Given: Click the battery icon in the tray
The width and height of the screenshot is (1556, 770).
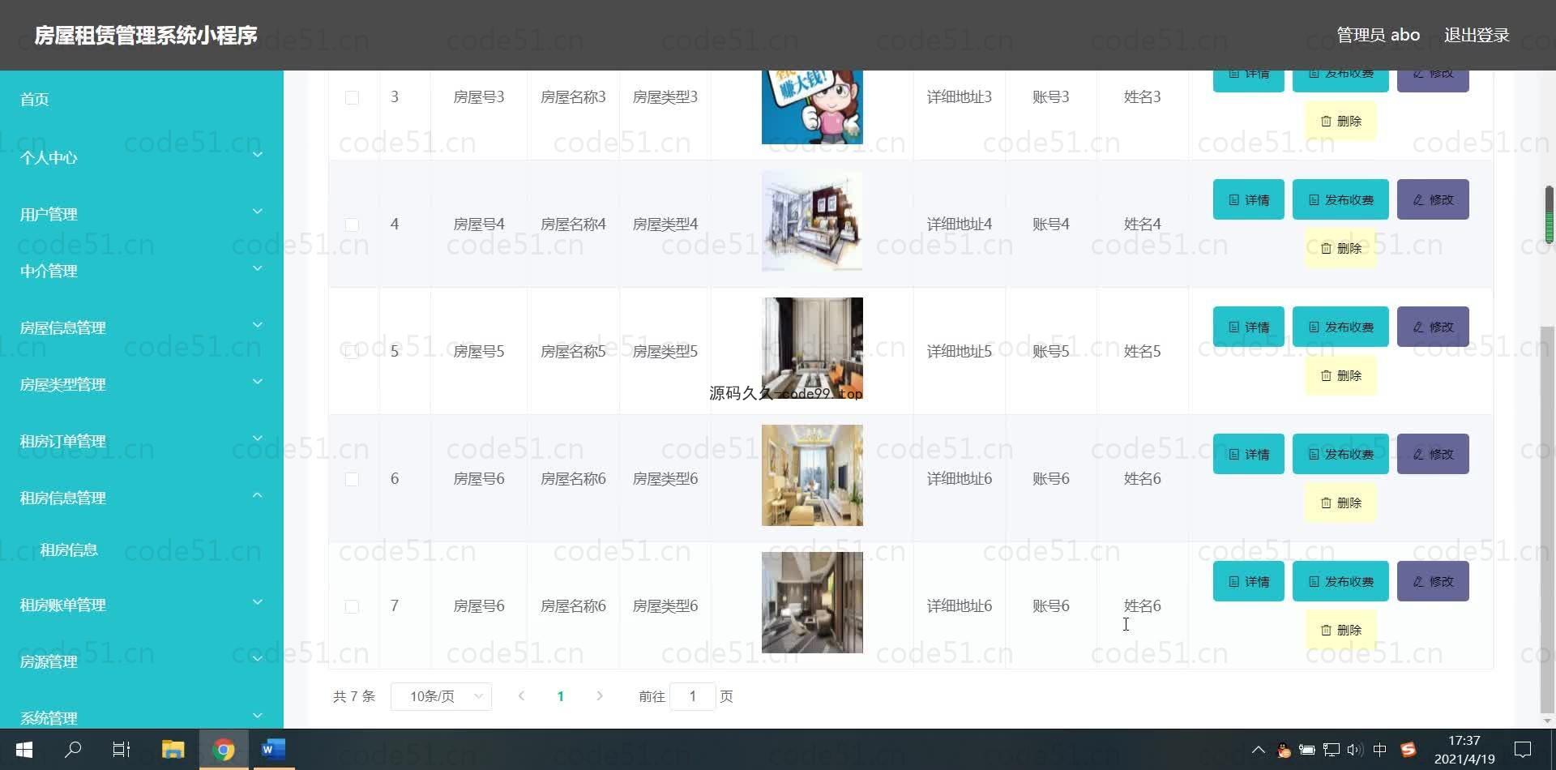Looking at the screenshot, I should tap(1306, 750).
